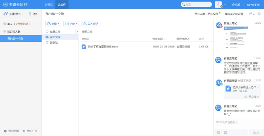Click the 导入笔记 button

(91, 24)
